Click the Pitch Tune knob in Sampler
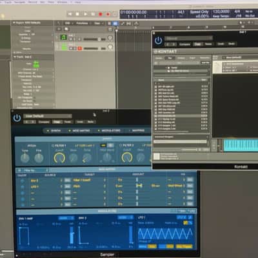The width and height of the screenshot is (258, 258). pyautogui.click(x=25, y=158)
